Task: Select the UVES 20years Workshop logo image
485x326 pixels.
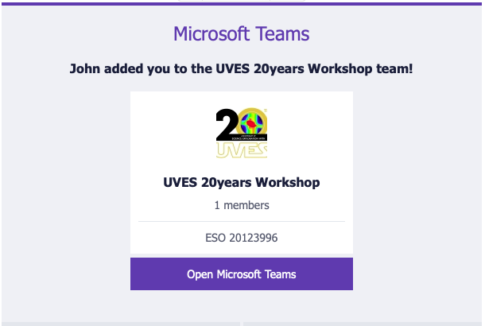Action: coord(241,133)
